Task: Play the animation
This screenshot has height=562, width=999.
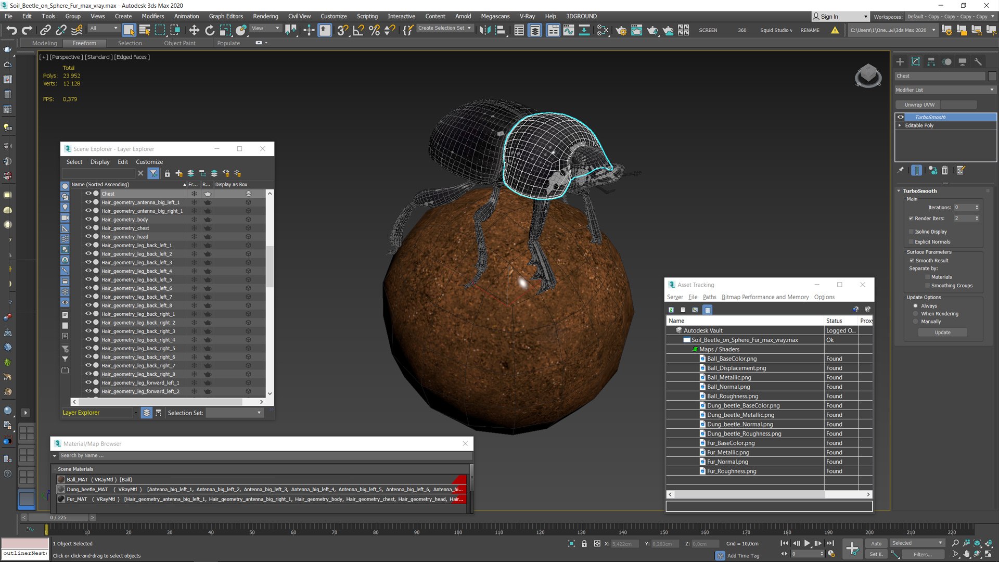Action: (x=807, y=543)
